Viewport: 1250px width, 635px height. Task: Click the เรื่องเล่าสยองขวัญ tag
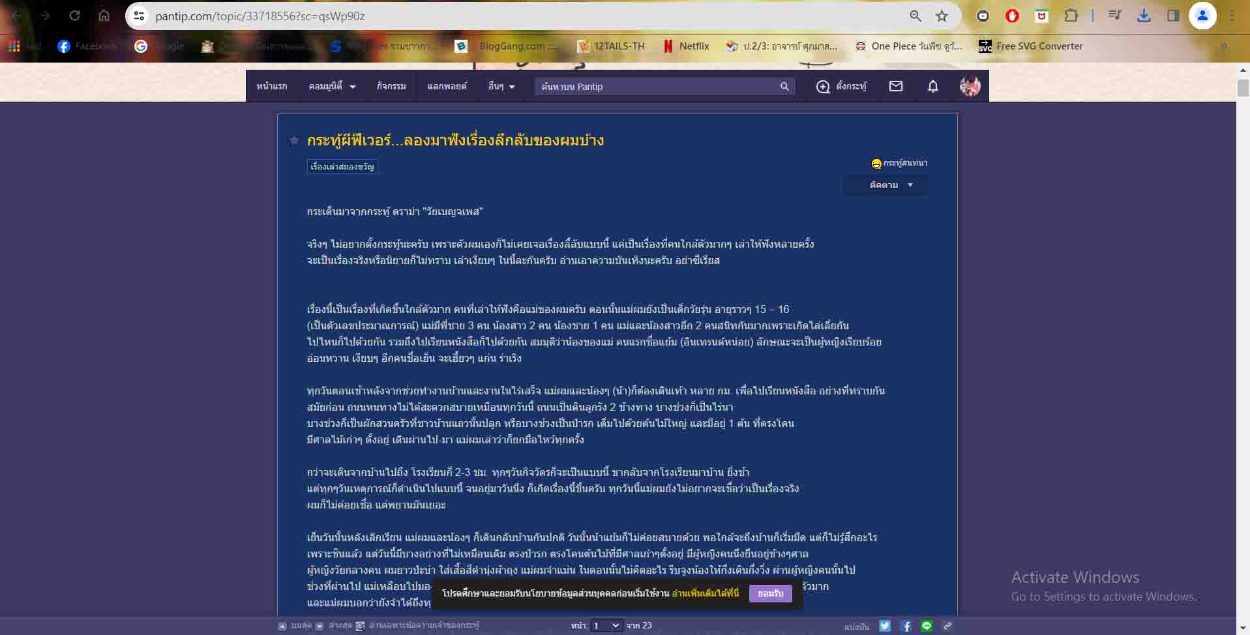[342, 167]
